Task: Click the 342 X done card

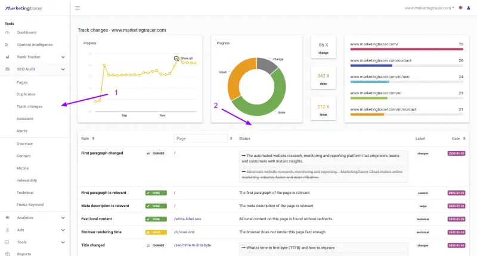Action: 323,78
